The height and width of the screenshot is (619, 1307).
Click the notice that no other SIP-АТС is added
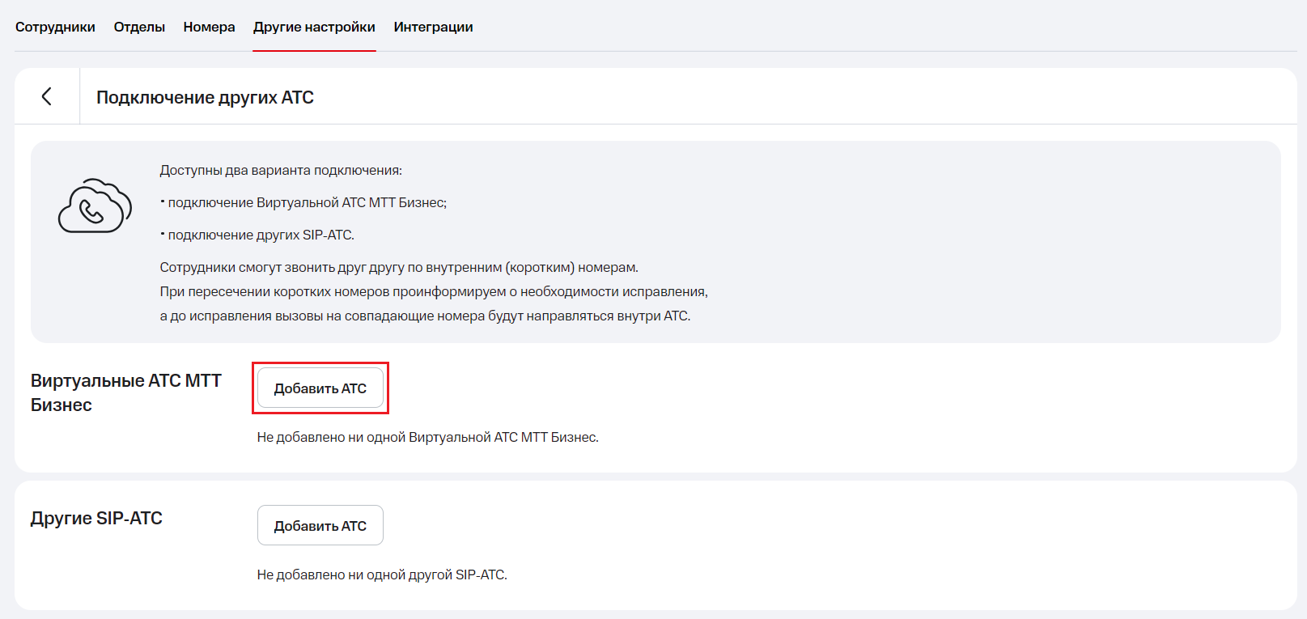[x=382, y=574]
